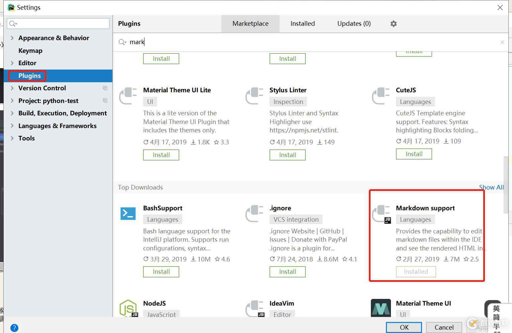Image resolution: width=512 pixels, height=333 pixels.
Task: Install the Stylus Linter plugin
Action: click(288, 155)
